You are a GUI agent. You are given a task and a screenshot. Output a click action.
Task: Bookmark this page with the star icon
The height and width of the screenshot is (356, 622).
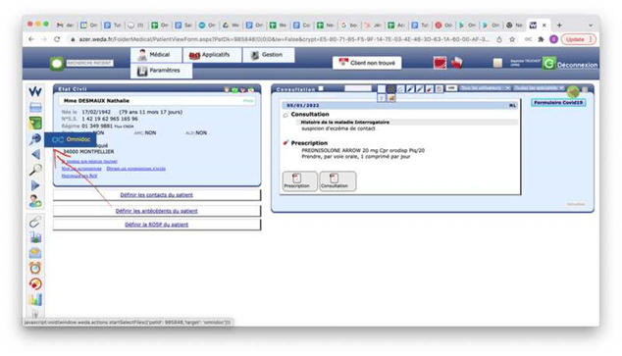[512, 39]
